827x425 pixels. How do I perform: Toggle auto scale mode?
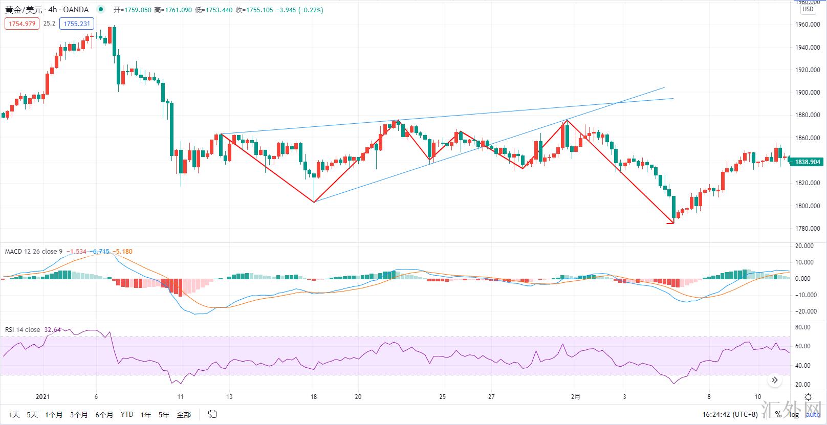click(x=813, y=414)
